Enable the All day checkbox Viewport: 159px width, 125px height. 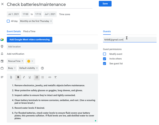(8, 21)
